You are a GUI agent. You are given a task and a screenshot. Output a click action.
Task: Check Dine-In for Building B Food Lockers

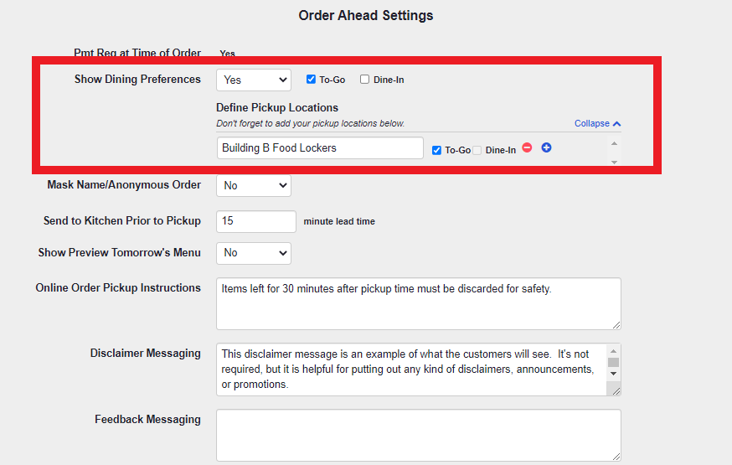click(x=477, y=150)
